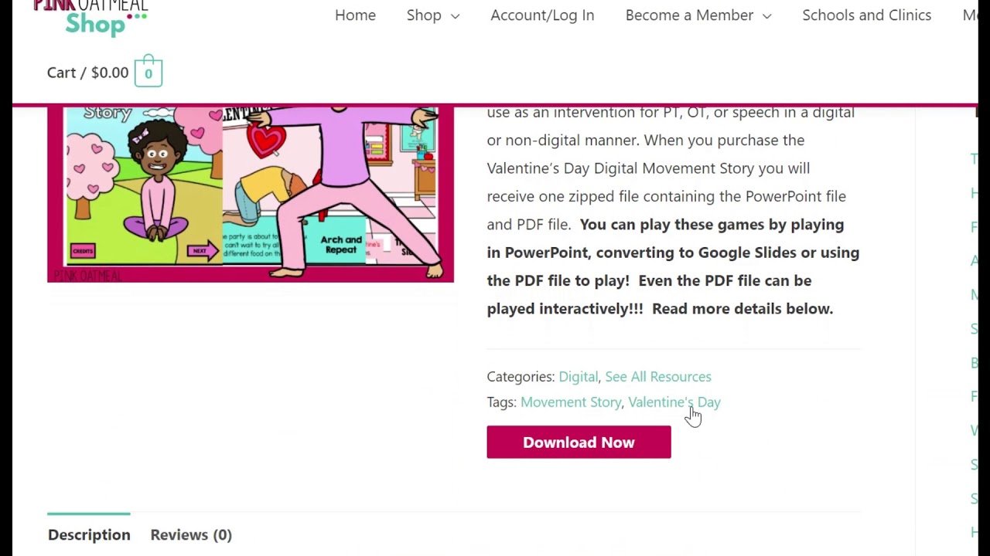The height and width of the screenshot is (556, 990).
Task: Follow the Movement Story tag link
Action: click(571, 402)
